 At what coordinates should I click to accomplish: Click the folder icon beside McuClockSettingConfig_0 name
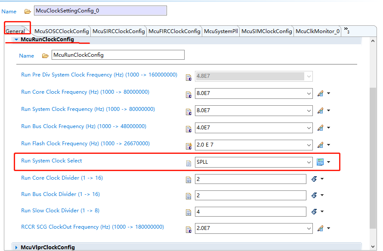coord(28,11)
